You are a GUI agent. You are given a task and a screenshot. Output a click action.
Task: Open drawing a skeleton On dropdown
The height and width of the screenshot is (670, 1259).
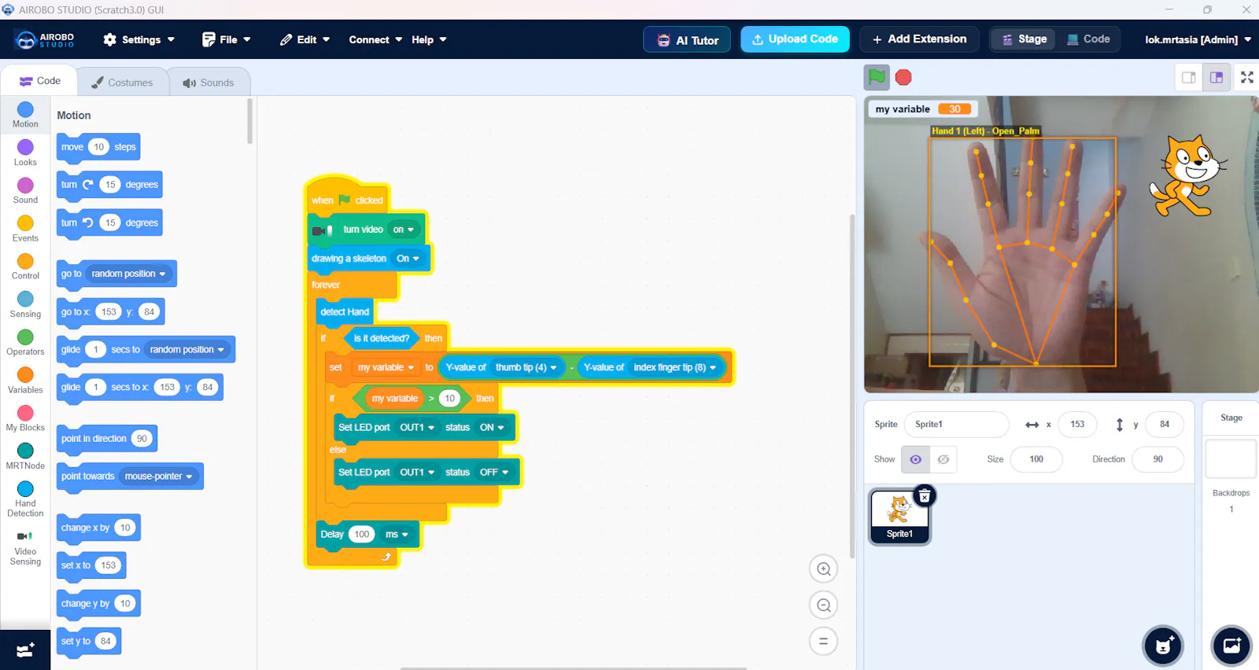(408, 259)
